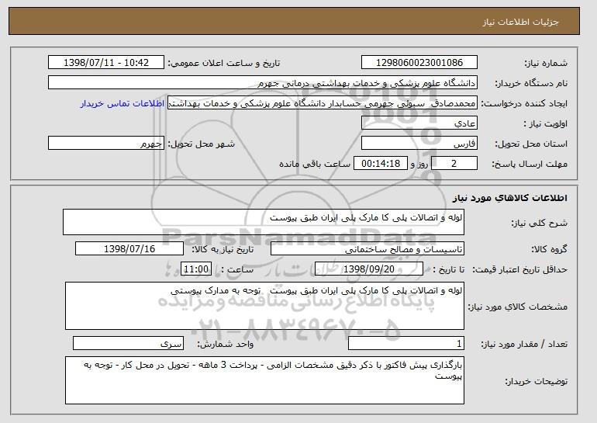Click the label ایجاد کننده درخواست

pyautogui.click(x=524, y=104)
